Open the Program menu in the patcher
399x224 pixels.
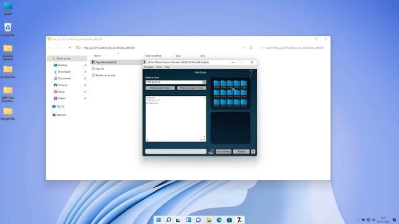coord(149,67)
